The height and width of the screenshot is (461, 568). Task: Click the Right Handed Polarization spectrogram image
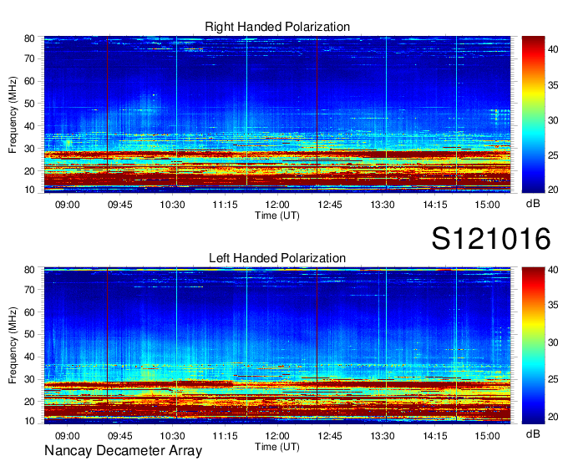click(277, 114)
